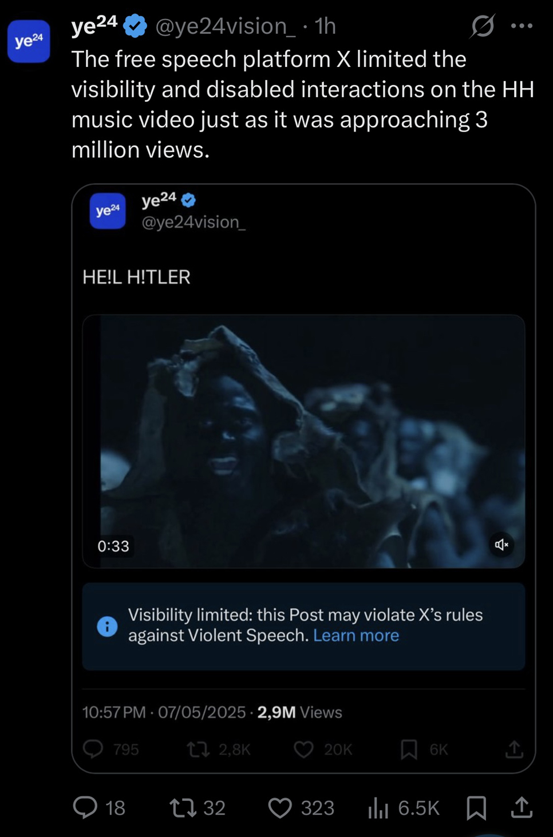The image size is (553, 837).
Task: Play the quoted post's video thumbnail
Action: click(303, 441)
